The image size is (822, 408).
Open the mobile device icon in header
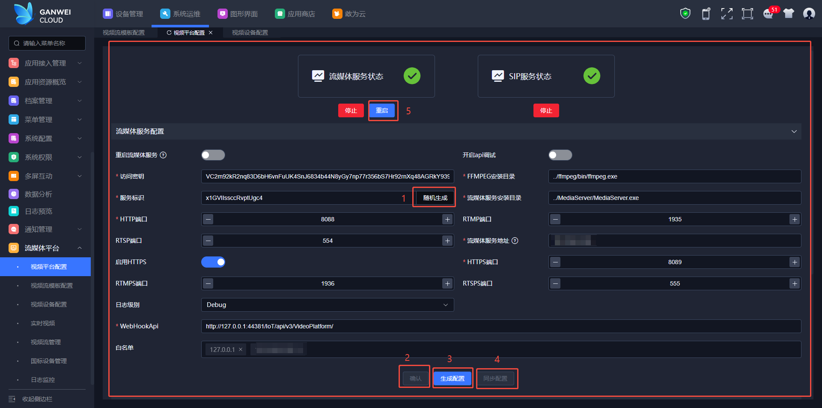point(706,14)
